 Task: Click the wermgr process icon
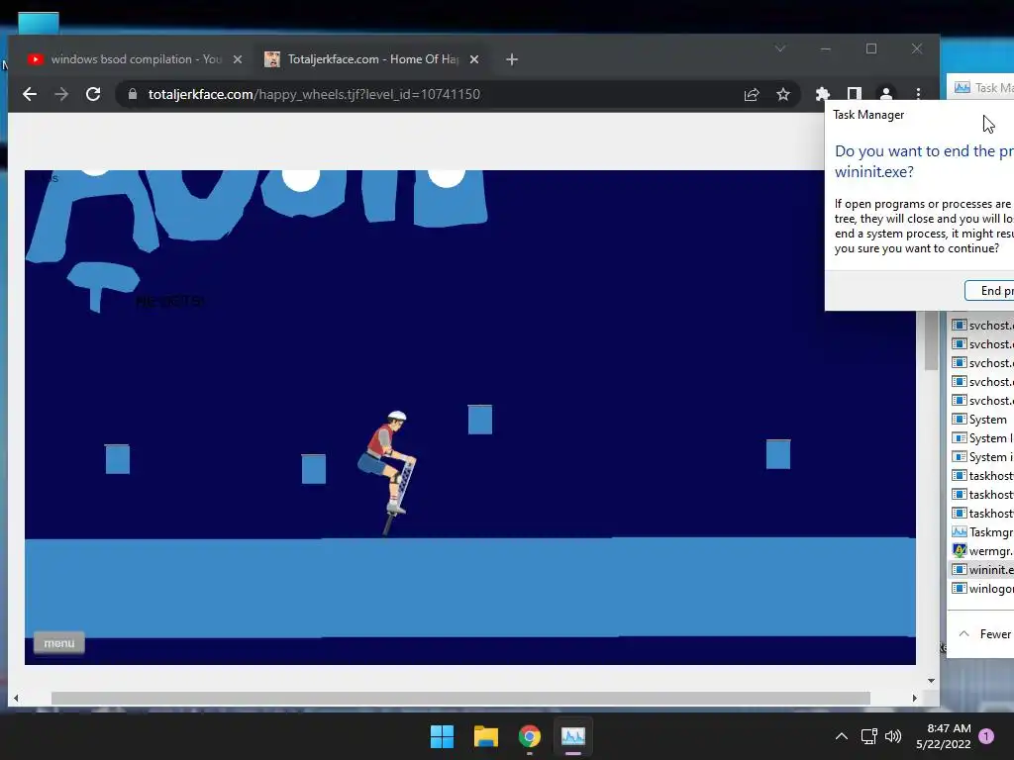[x=959, y=550]
